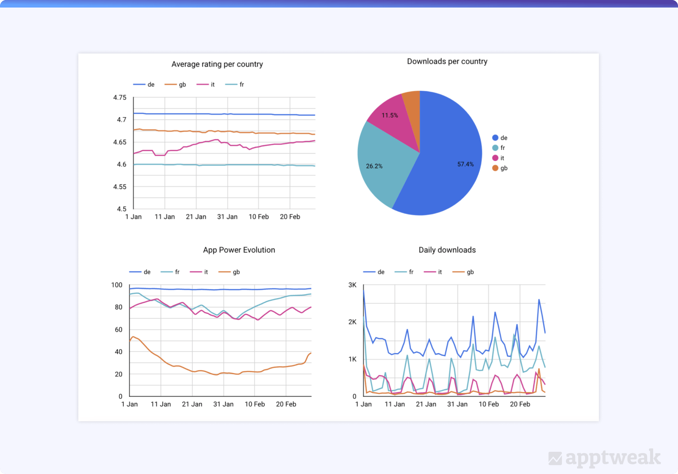Toggle the 'de' series in Daily downloads
Viewport: 678px width, 474px height.
tap(373, 272)
